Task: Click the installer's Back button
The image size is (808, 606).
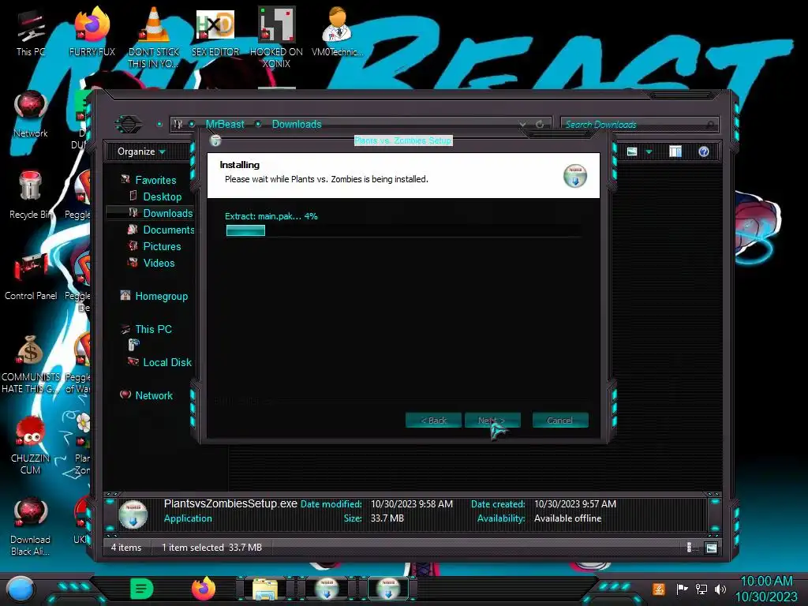Action: coord(433,420)
